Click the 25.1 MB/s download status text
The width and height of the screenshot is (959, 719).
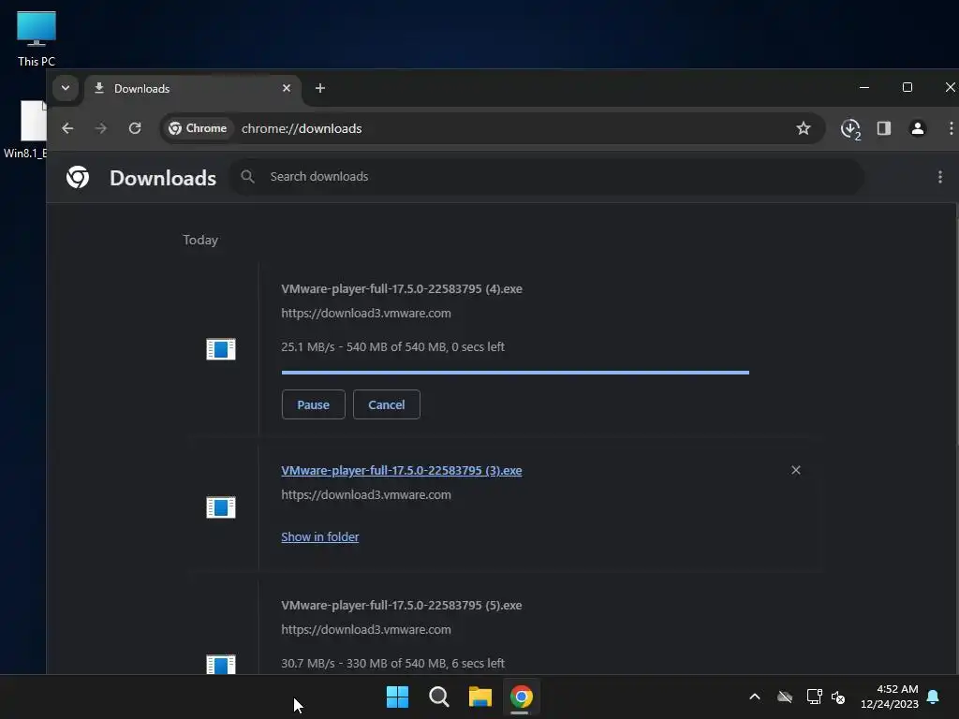pos(392,346)
